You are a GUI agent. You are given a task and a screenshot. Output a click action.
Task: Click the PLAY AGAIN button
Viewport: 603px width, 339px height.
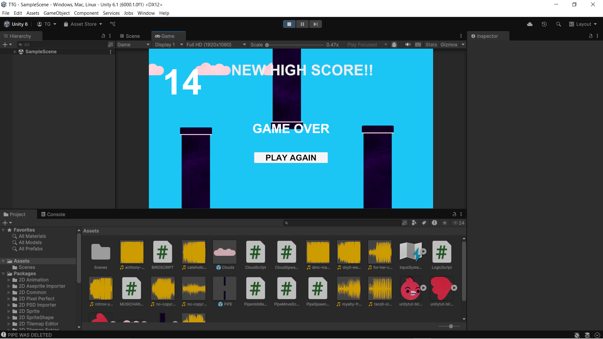(x=291, y=157)
